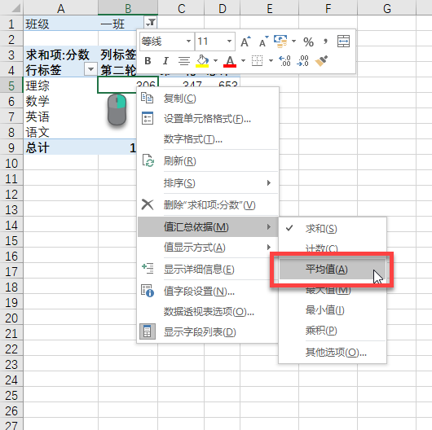Increase font size icon
This screenshot has height=430, width=432.
pyautogui.click(x=245, y=42)
